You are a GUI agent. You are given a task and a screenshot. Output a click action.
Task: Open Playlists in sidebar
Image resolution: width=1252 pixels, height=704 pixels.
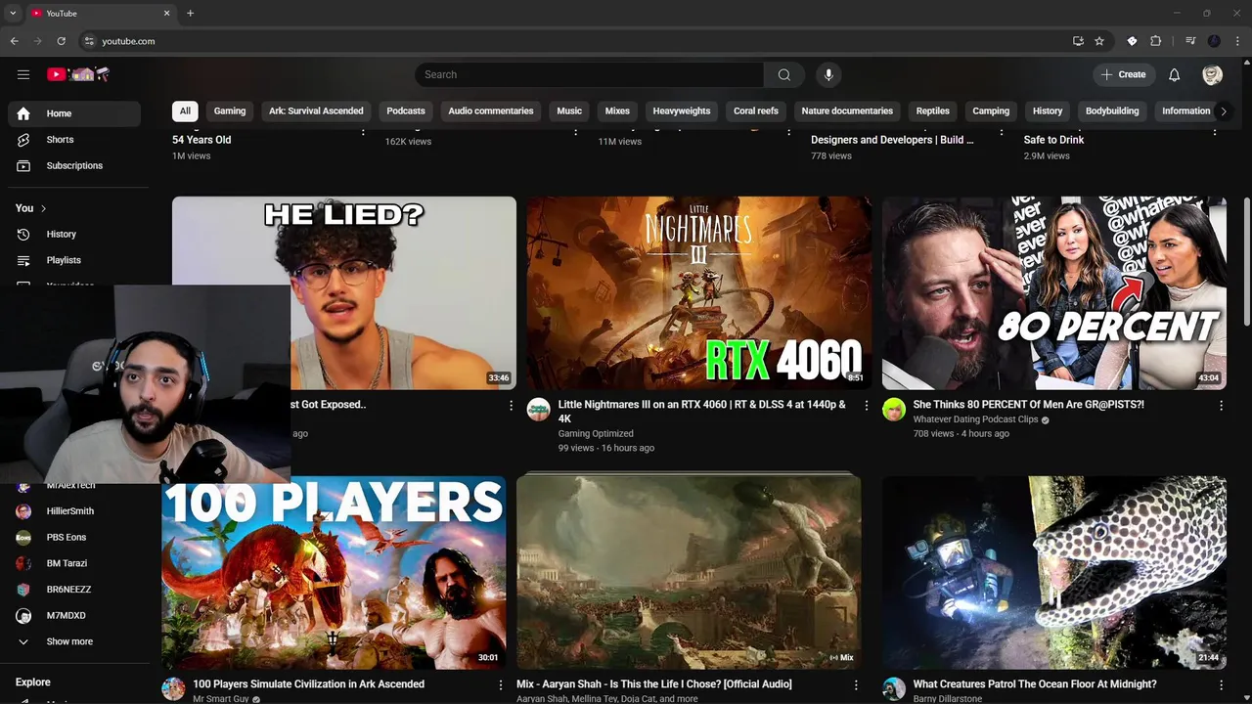74,260
